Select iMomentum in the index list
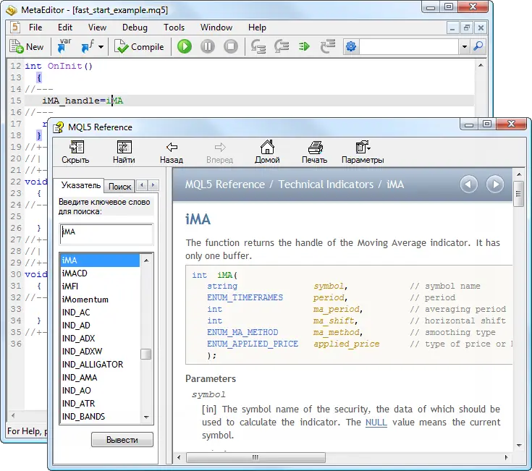The height and width of the screenshot is (471, 532). coord(101,300)
